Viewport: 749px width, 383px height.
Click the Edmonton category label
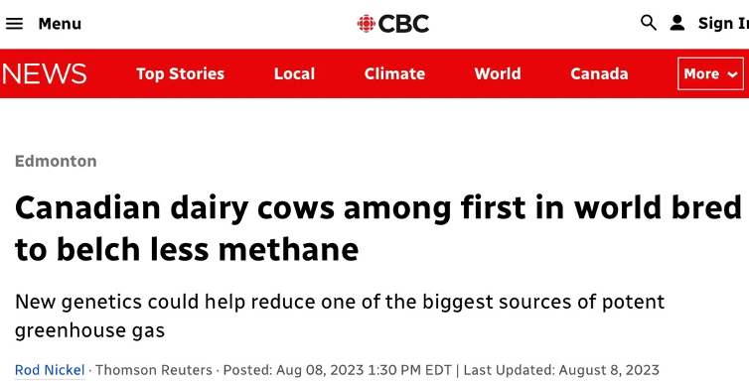click(x=56, y=161)
